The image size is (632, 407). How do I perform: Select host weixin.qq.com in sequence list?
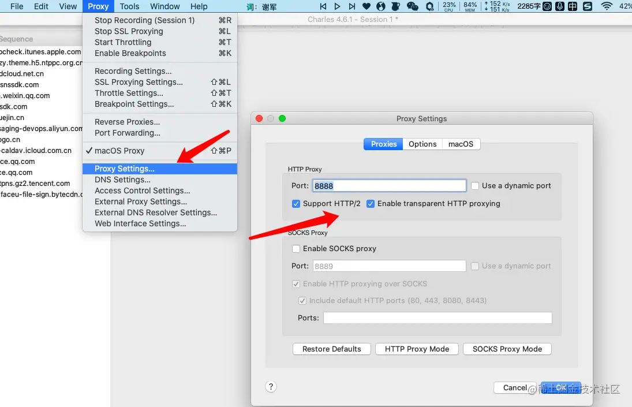pyautogui.click(x=25, y=95)
